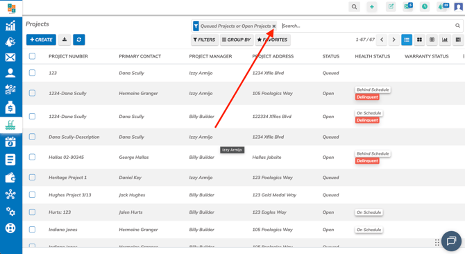Click the 1-67 / 67 pager counter
The height and width of the screenshot is (254, 465).
point(365,40)
